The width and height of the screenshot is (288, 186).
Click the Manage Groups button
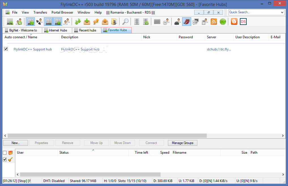pyautogui.click(x=183, y=143)
